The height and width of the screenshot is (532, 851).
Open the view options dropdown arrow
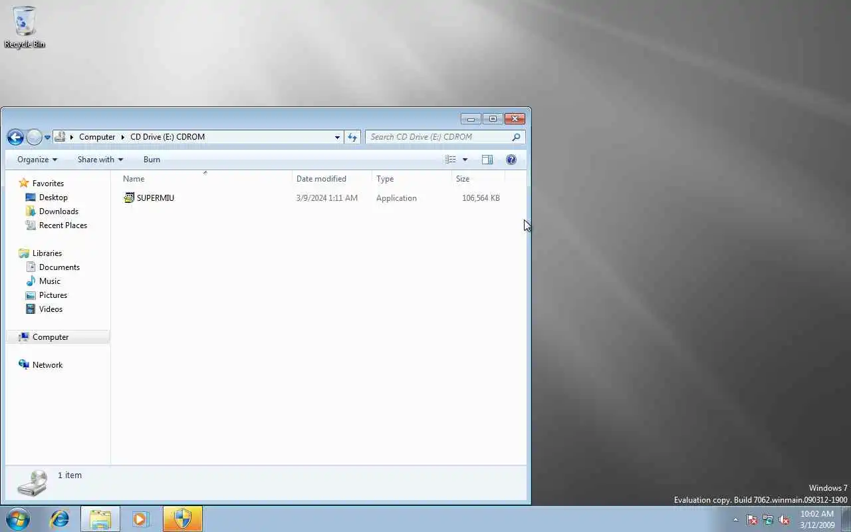pos(465,160)
